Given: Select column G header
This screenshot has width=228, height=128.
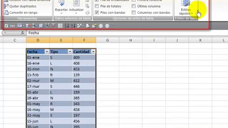Looking at the screenshot, I should click(x=108, y=40).
